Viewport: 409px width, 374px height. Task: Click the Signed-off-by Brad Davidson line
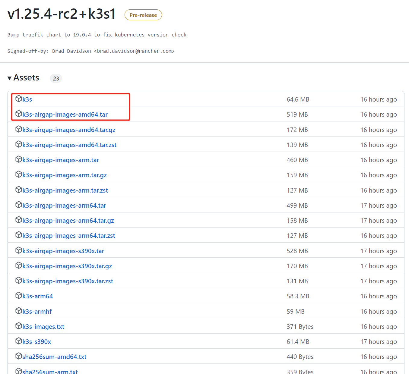[91, 51]
